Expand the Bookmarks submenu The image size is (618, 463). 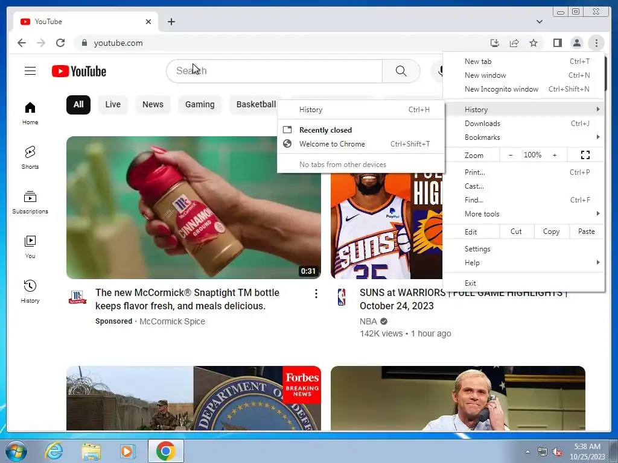coord(524,137)
